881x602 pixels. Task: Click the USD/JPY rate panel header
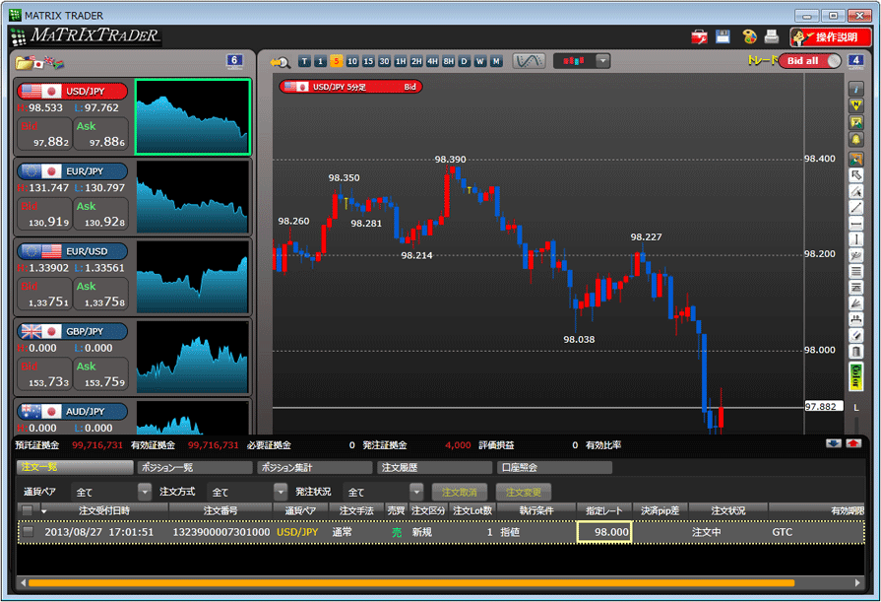73,92
